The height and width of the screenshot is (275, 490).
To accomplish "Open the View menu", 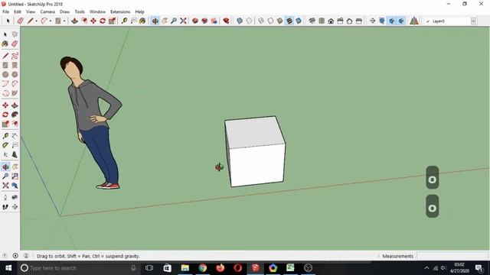I will point(31,11).
